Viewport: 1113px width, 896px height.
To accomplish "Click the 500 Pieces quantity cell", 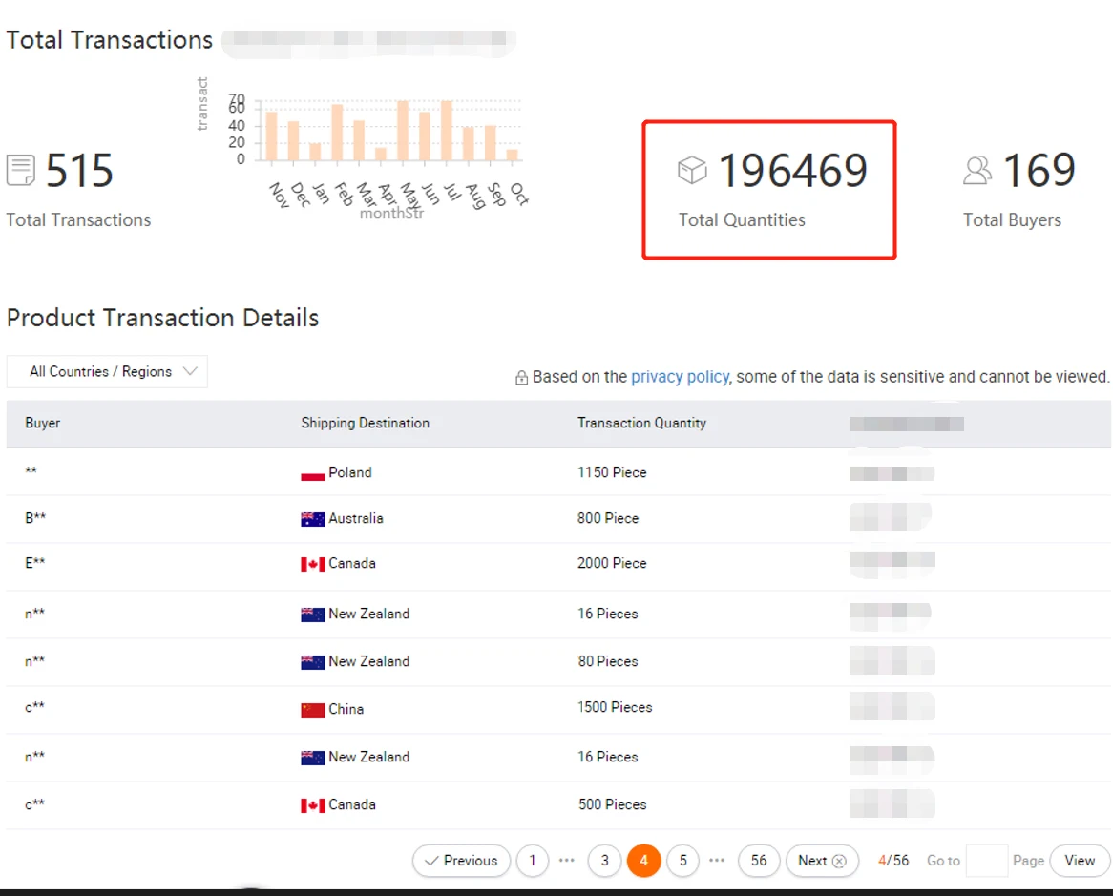I will [613, 804].
